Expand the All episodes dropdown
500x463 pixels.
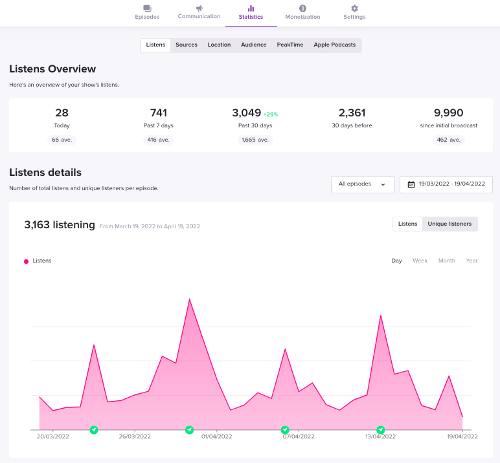pos(363,184)
